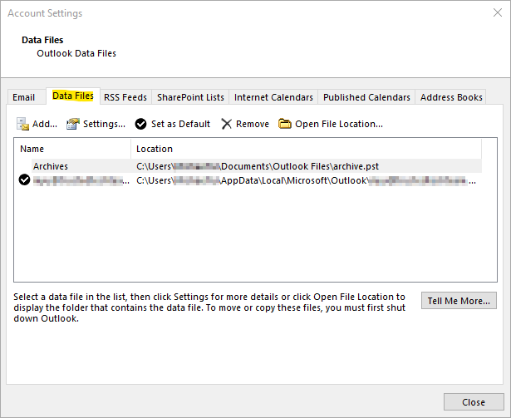The width and height of the screenshot is (511, 418).
Task: Select the Archives data file row
Action: pos(257,166)
